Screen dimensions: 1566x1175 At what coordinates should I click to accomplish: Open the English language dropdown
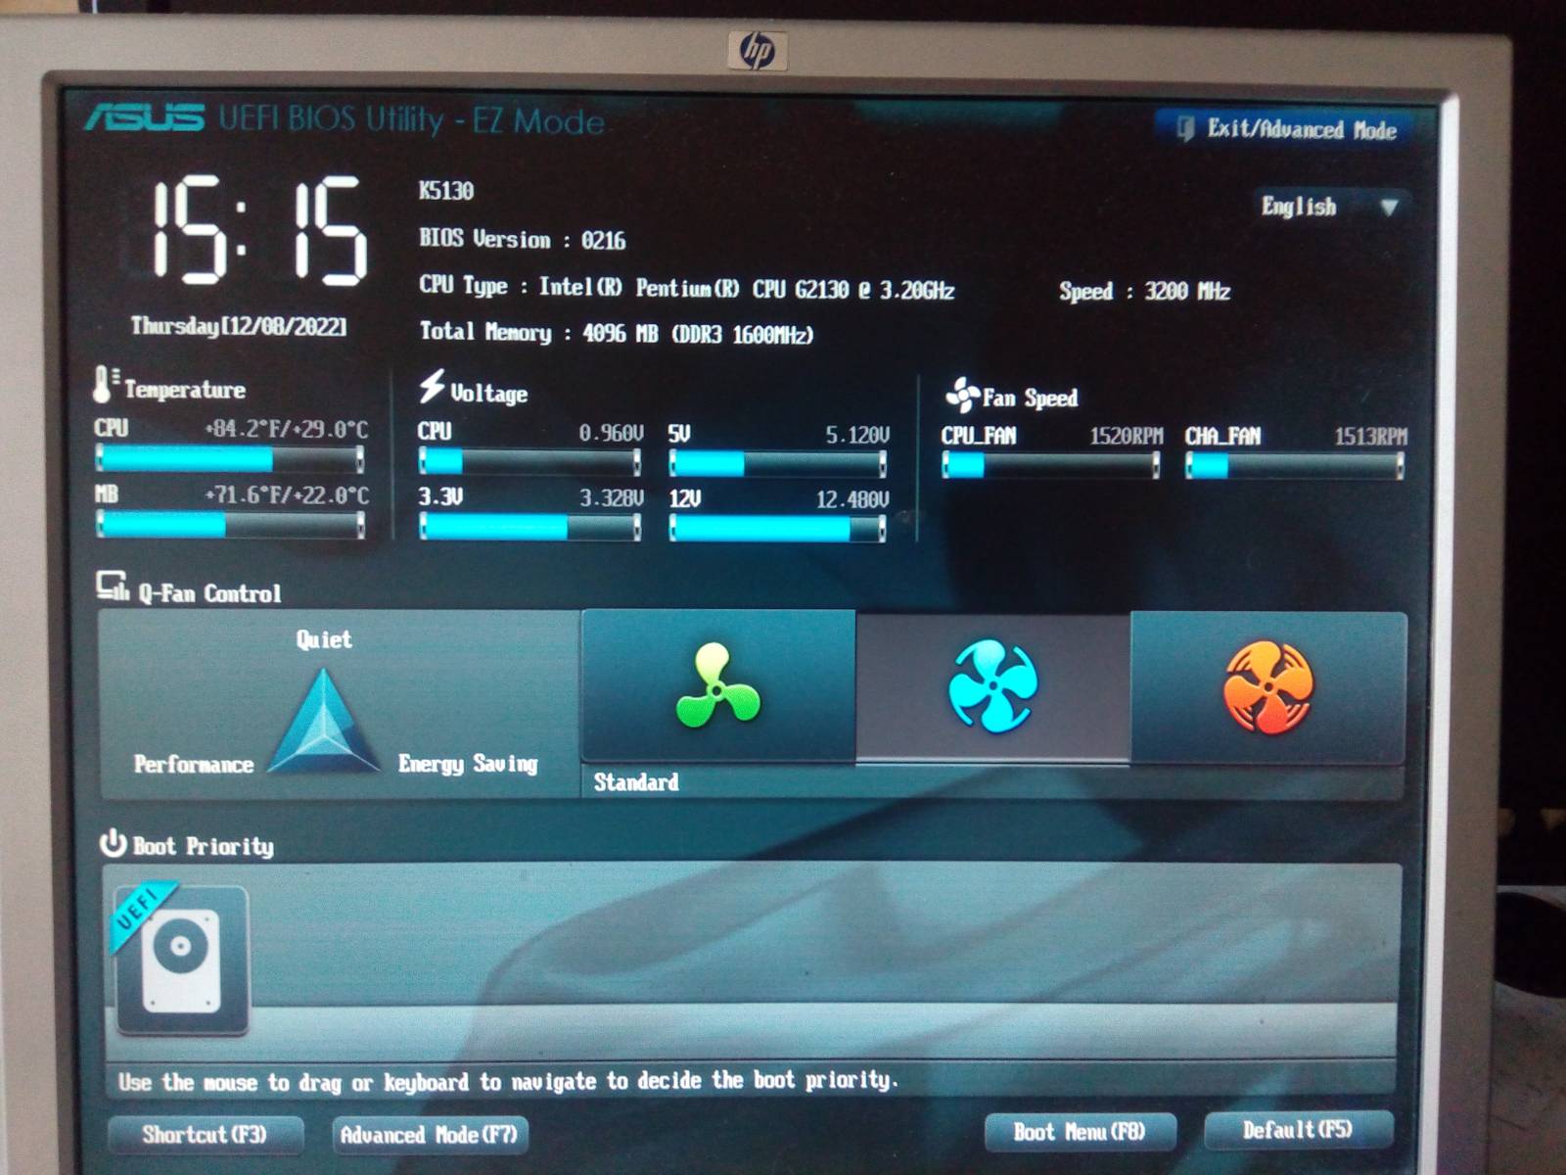click(1331, 207)
